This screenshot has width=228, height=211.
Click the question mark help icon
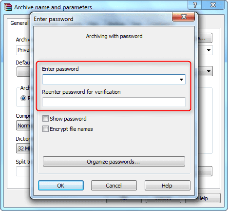coord(195,5)
